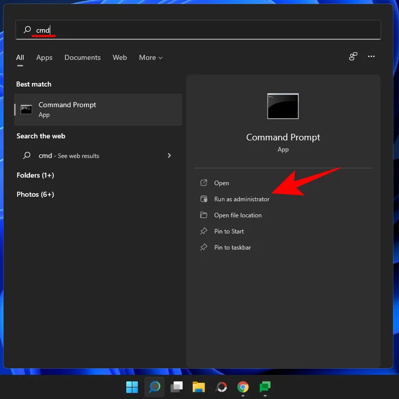Click large Command Prompt preview thumbnail
The width and height of the screenshot is (399, 399).
click(283, 106)
